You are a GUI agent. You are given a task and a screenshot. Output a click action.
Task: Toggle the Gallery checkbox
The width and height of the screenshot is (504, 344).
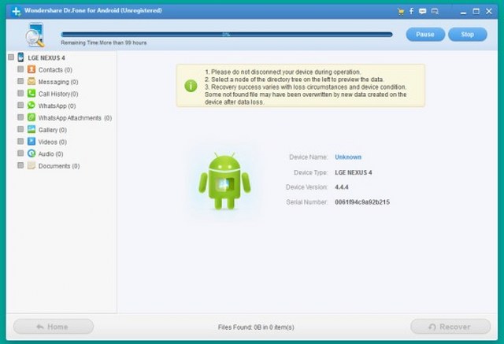(20, 129)
